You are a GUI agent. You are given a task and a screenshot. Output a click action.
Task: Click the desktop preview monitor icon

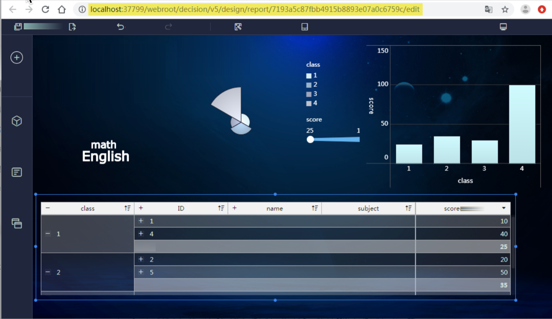coord(503,27)
